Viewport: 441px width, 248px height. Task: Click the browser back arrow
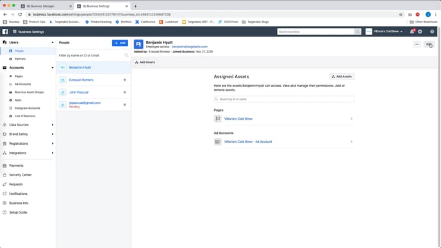click(x=5, y=14)
